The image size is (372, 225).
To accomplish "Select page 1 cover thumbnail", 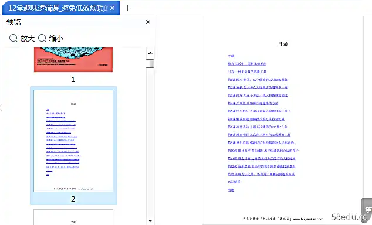I will [x=73, y=59].
